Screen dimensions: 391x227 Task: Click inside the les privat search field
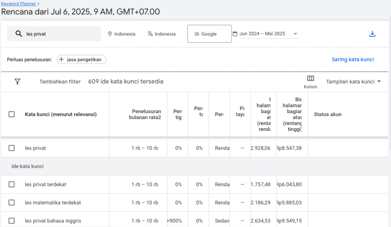(x=57, y=34)
